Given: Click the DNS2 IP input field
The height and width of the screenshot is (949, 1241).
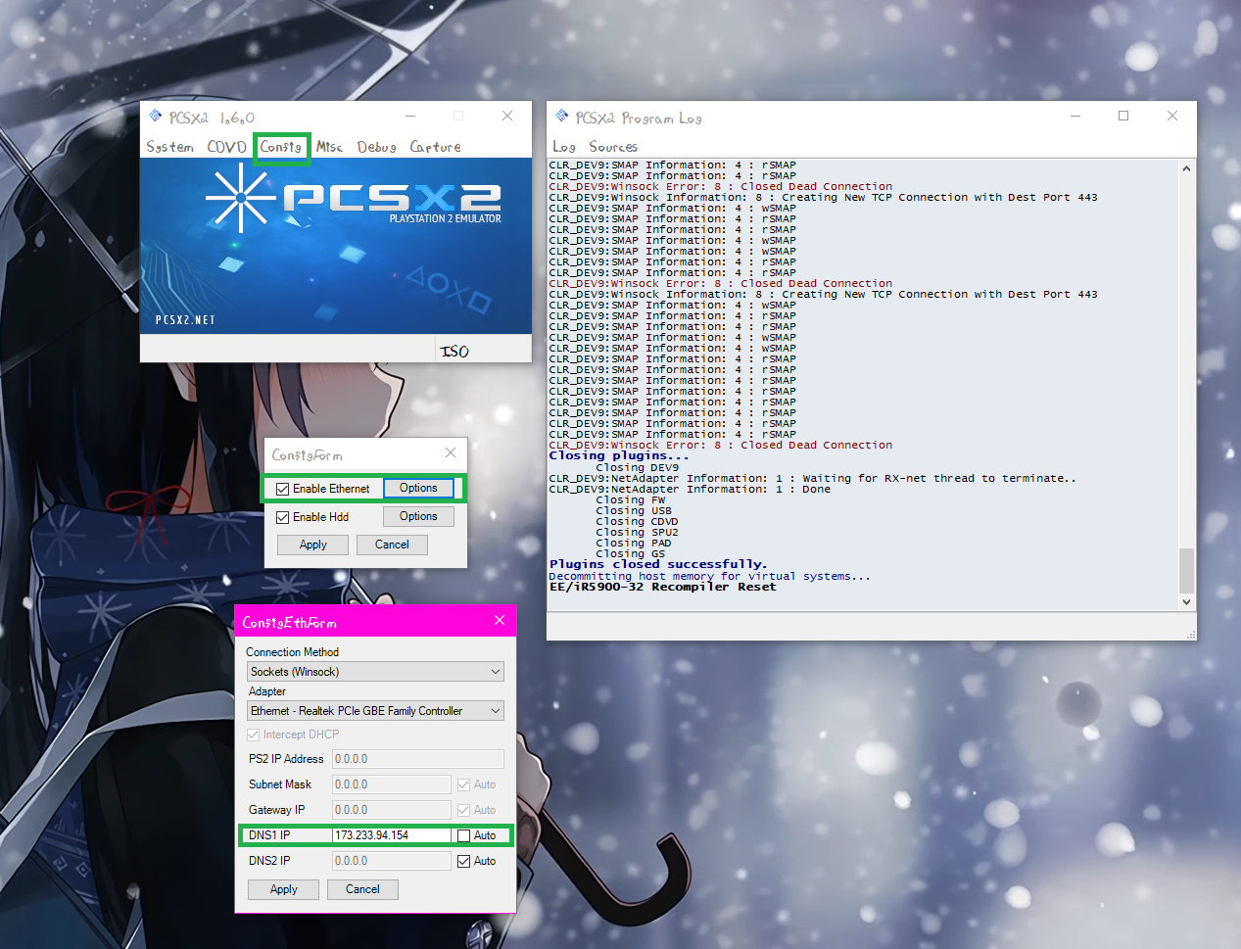Looking at the screenshot, I should click(x=392, y=861).
